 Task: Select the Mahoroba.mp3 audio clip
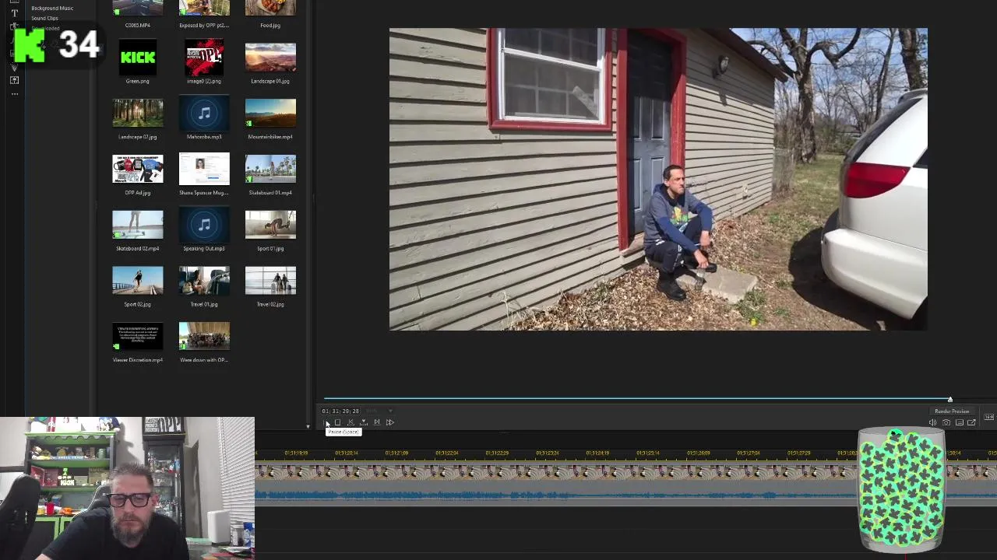point(204,114)
